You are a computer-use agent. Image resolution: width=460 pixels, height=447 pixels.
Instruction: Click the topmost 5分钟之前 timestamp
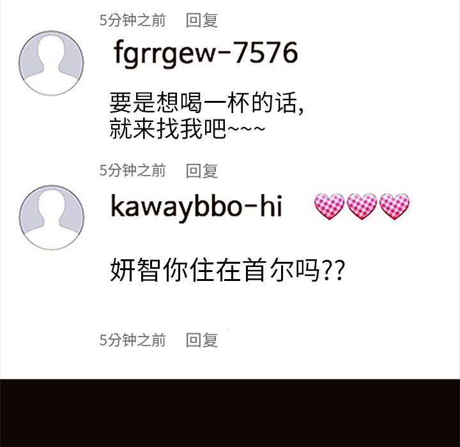(132, 20)
